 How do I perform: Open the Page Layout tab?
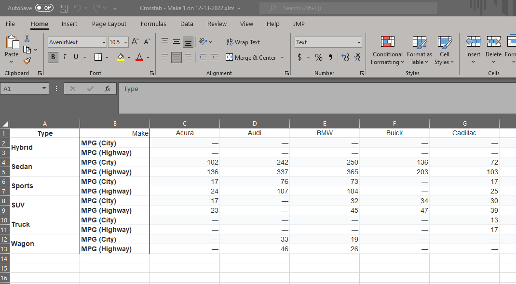pyautogui.click(x=109, y=24)
